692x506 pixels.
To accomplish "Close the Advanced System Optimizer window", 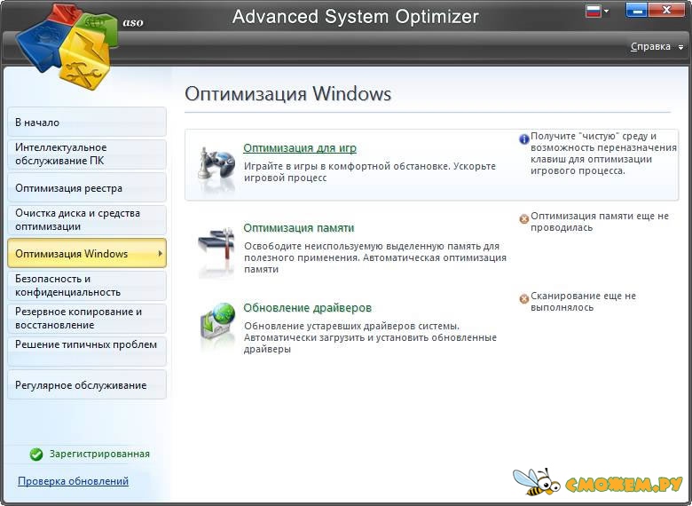I will click(x=666, y=11).
